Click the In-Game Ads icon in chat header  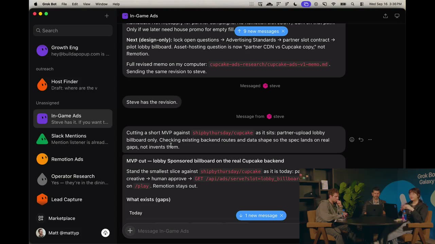point(125,16)
